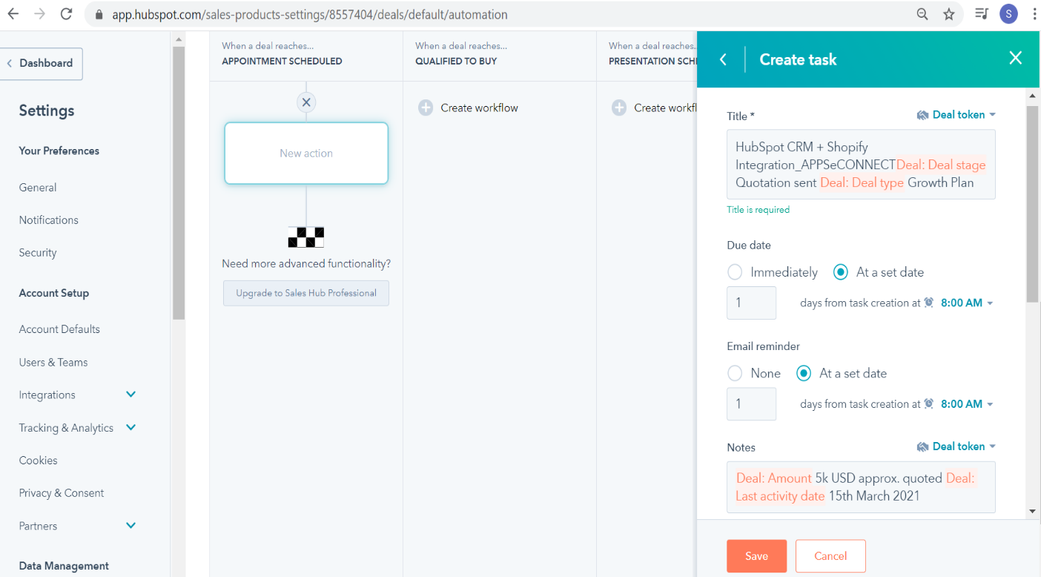Viewport: 1041px width, 577px height.
Task: Click handshake icon next to Notes Deal token
Action: (x=922, y=446)
